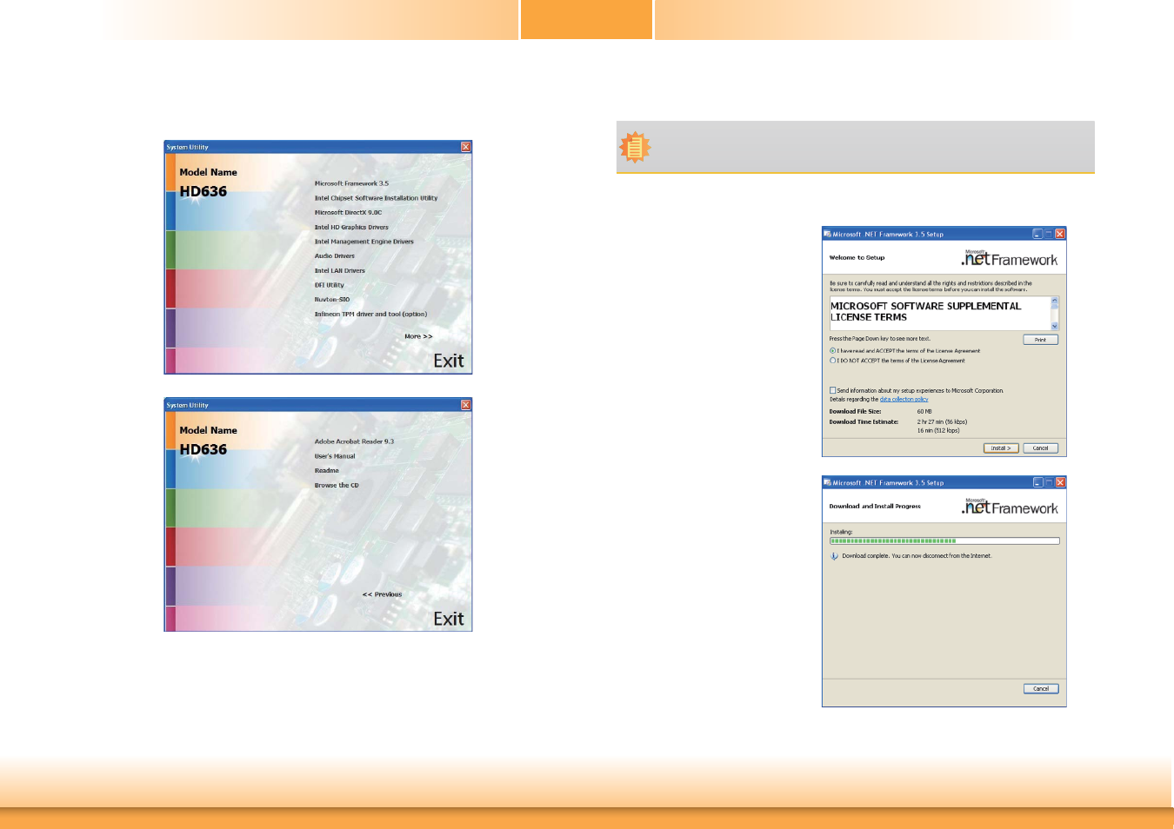The width and height of the screenshot is (1174, 829).
Task: Click the orange notepad note icon
Action: coord(635,148)
